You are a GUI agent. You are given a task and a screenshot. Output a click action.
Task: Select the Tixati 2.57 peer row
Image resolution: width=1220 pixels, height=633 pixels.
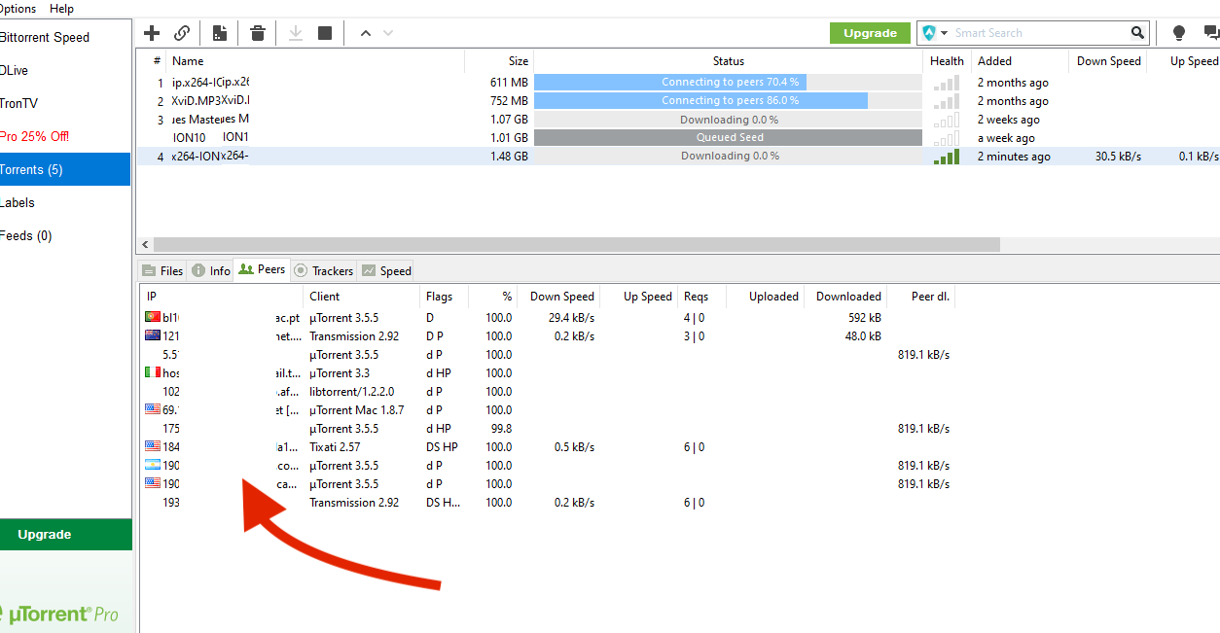(548, 447)
